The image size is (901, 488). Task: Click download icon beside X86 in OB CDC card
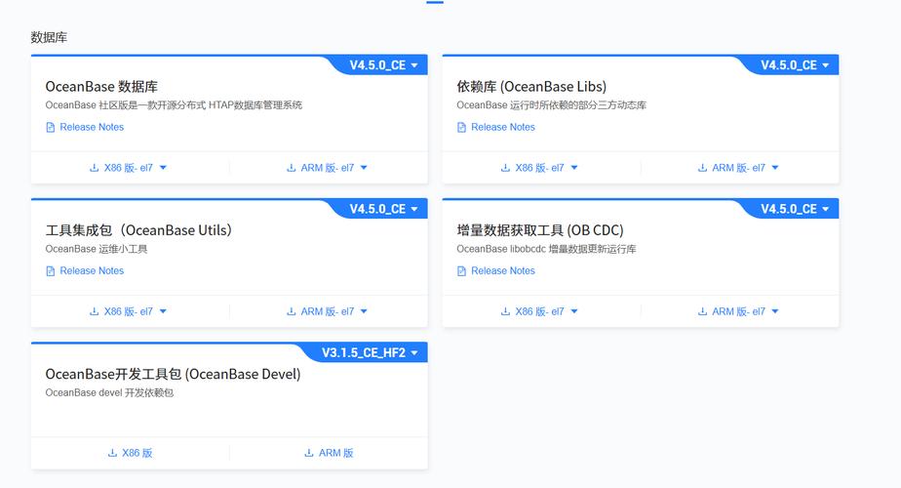[505, 311]
